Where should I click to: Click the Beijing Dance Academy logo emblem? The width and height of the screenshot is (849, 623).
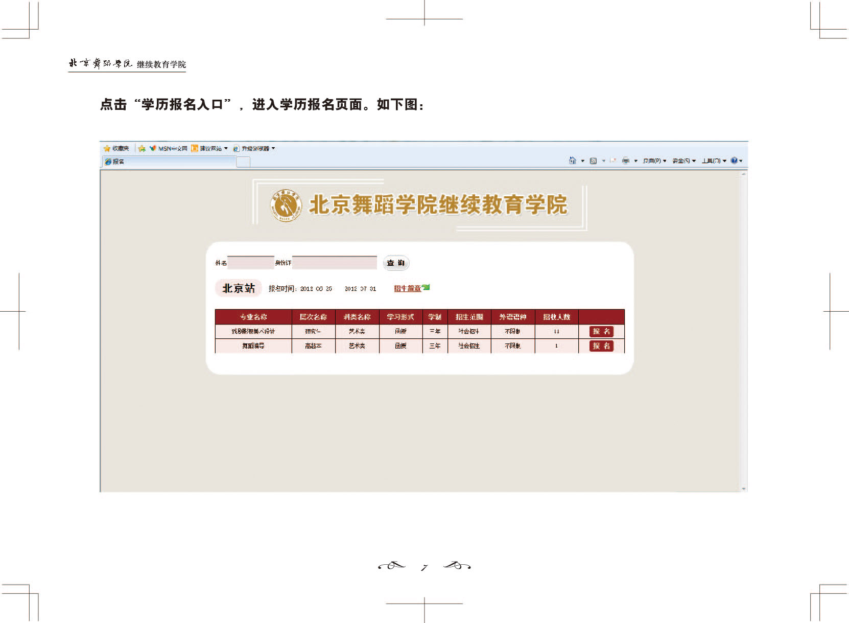coord(286,205)
